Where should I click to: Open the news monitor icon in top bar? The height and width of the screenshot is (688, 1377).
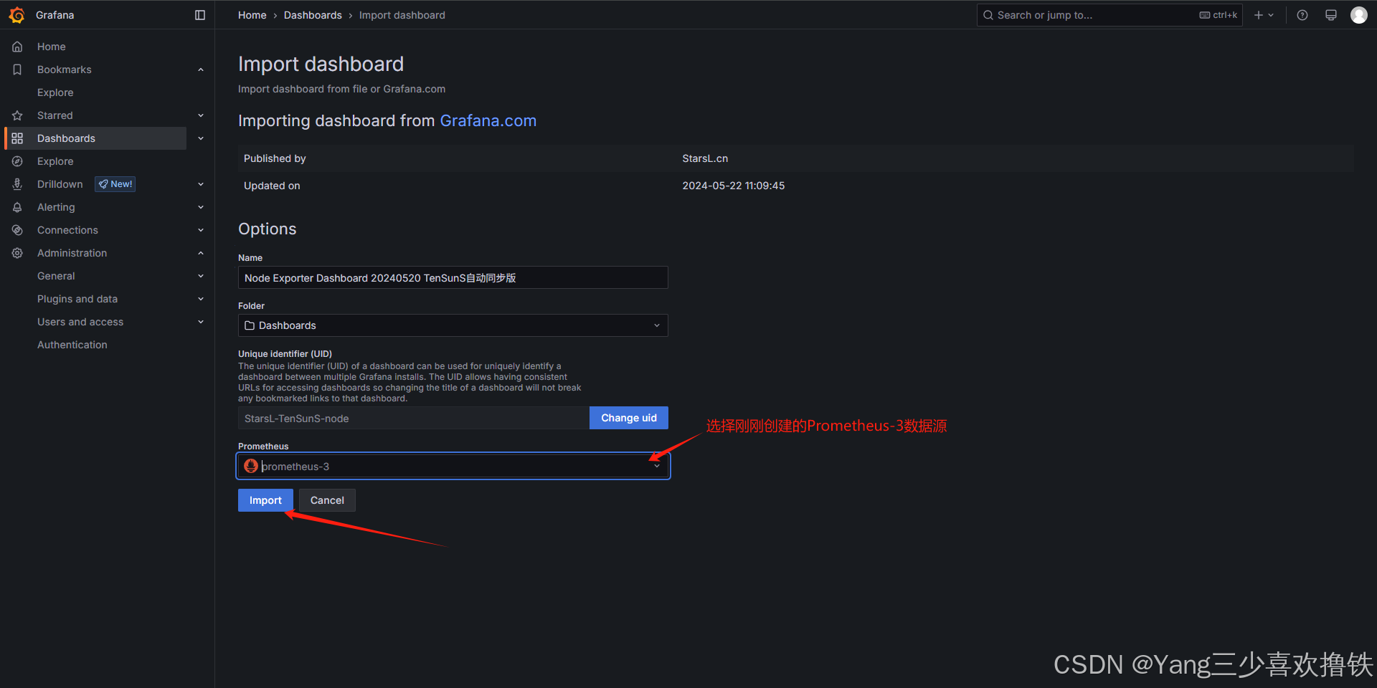click(x=1331, y=15)
